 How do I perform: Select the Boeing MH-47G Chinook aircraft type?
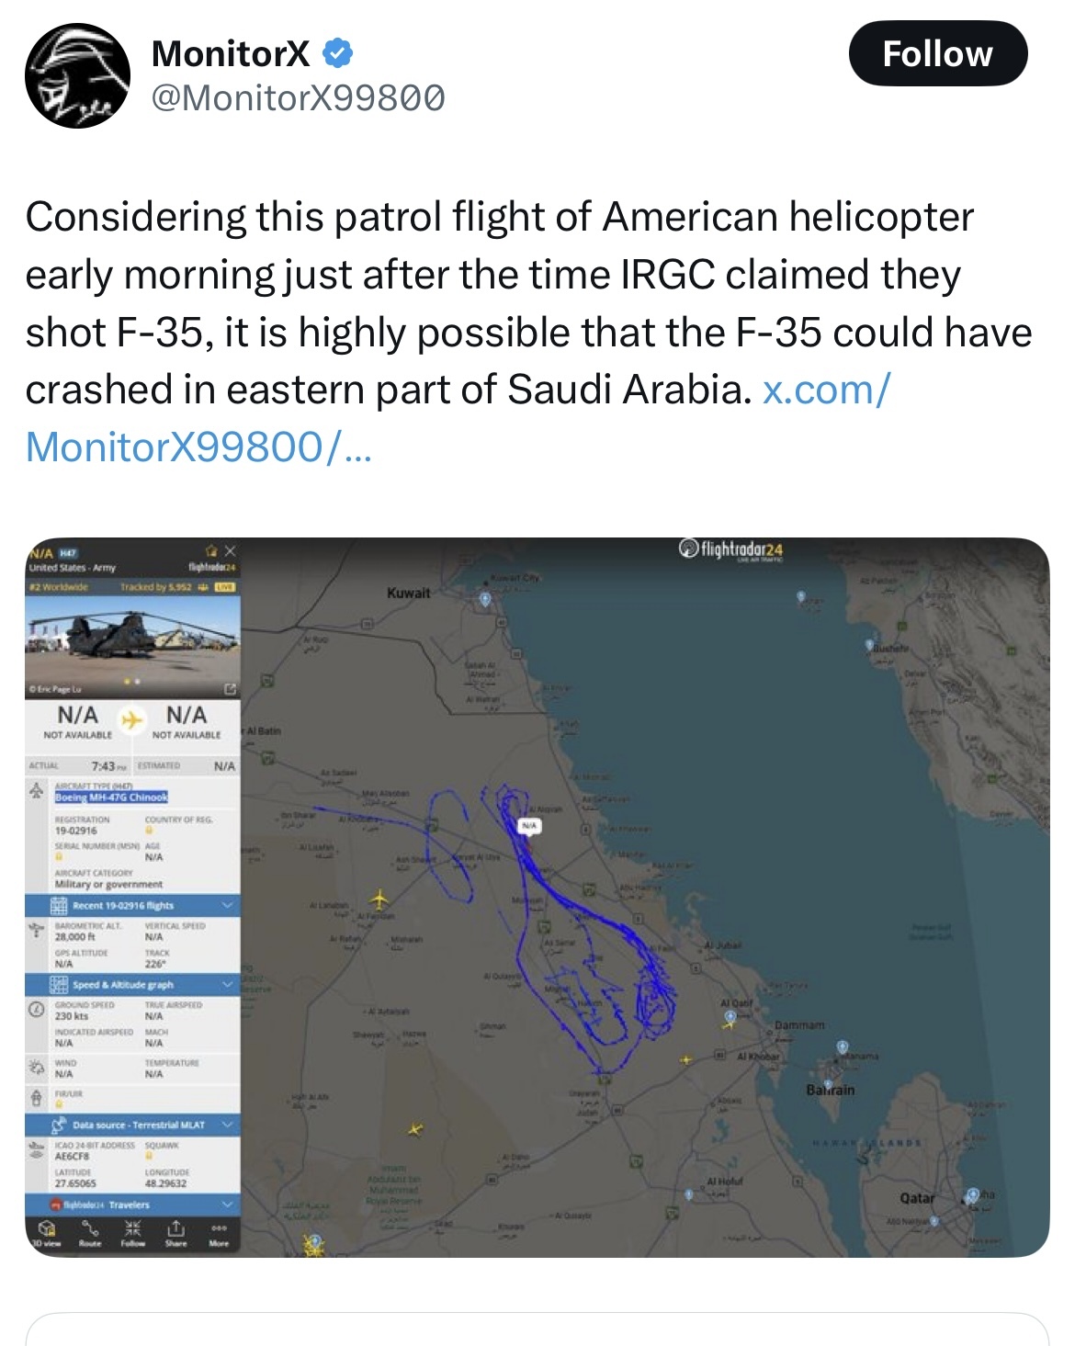click(x=111, y=797)
